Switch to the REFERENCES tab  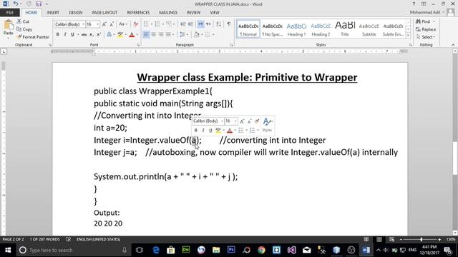(138, 13)
